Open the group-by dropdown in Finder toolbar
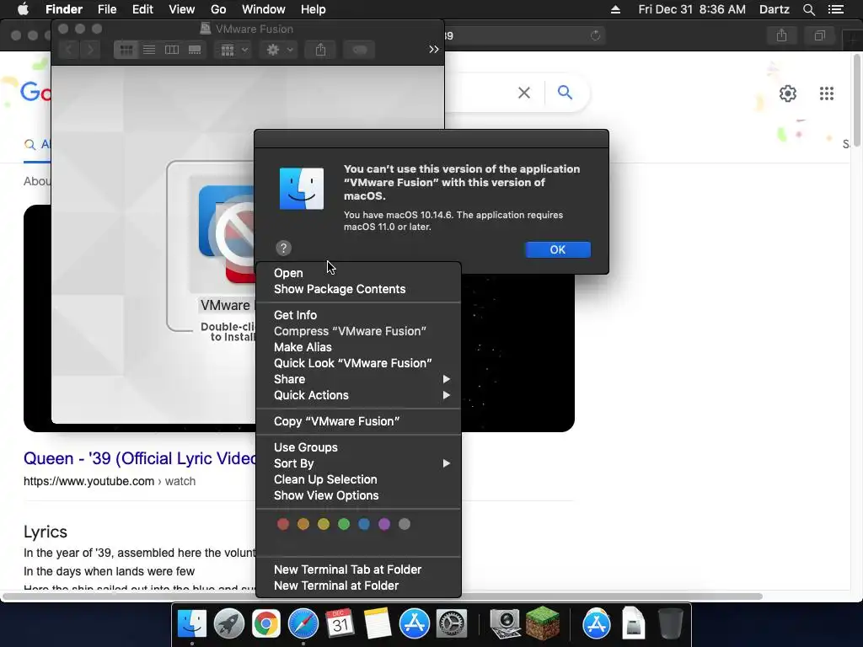This screenshot has width=863, height=647. (233, 50)
